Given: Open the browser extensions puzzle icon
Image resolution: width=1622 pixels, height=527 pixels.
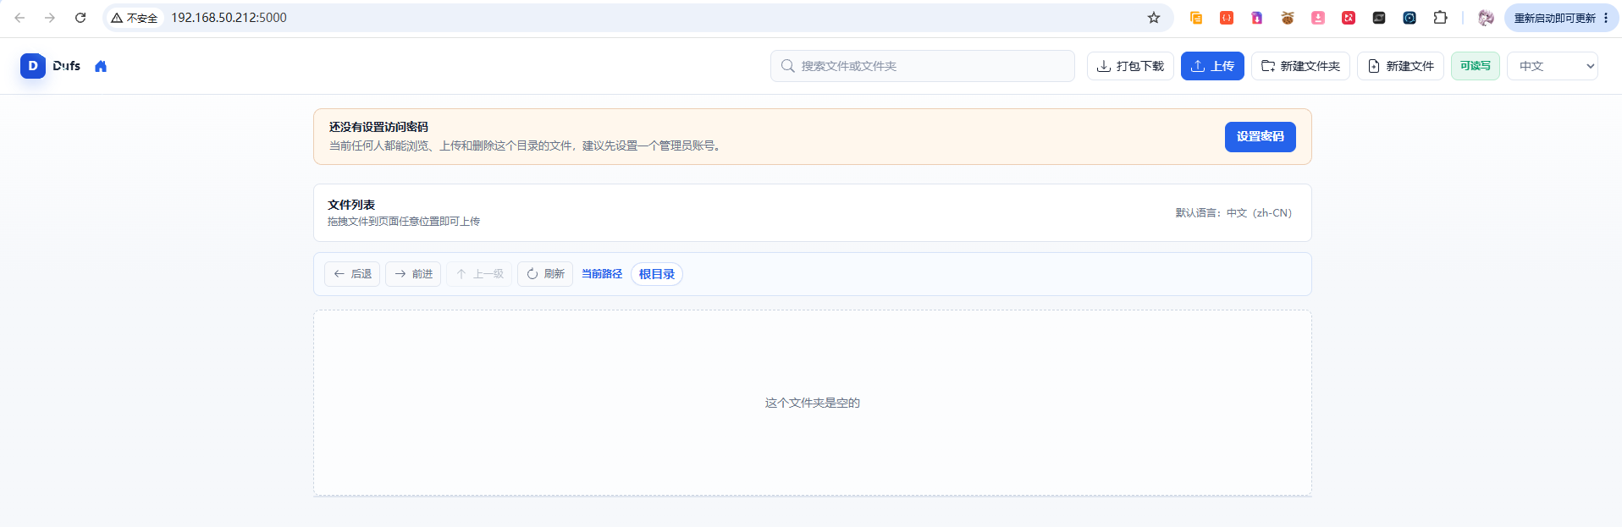Looking at the screenshot, I should point(1440,18).
